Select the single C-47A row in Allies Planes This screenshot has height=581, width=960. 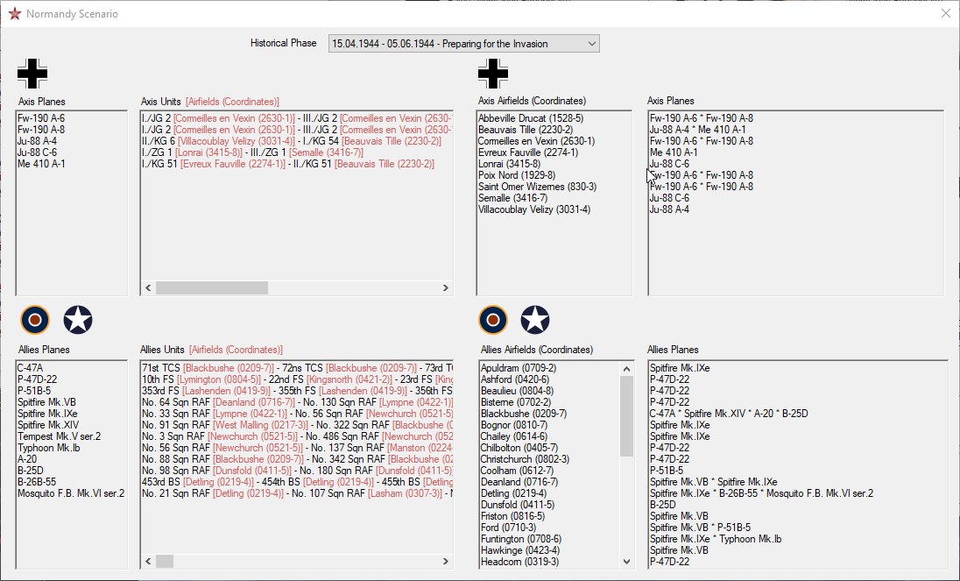(72, 368)
